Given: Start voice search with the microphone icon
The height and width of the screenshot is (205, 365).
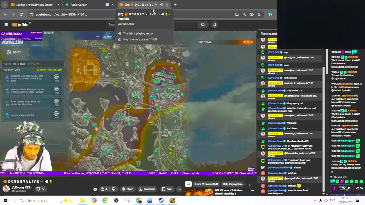Looking at the screenshot, I should click(x=215, y=24).
